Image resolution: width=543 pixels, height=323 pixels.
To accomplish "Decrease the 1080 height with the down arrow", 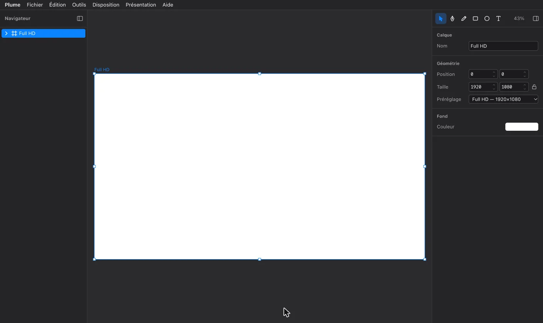I will pyautogui.click(x=525, y=89).
